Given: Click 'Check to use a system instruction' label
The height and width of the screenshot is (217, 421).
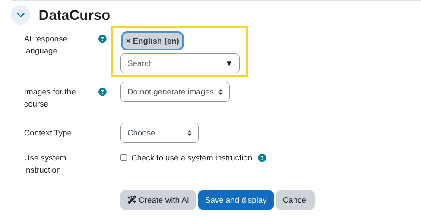Looking at the screenshot, I should point(191,158).
